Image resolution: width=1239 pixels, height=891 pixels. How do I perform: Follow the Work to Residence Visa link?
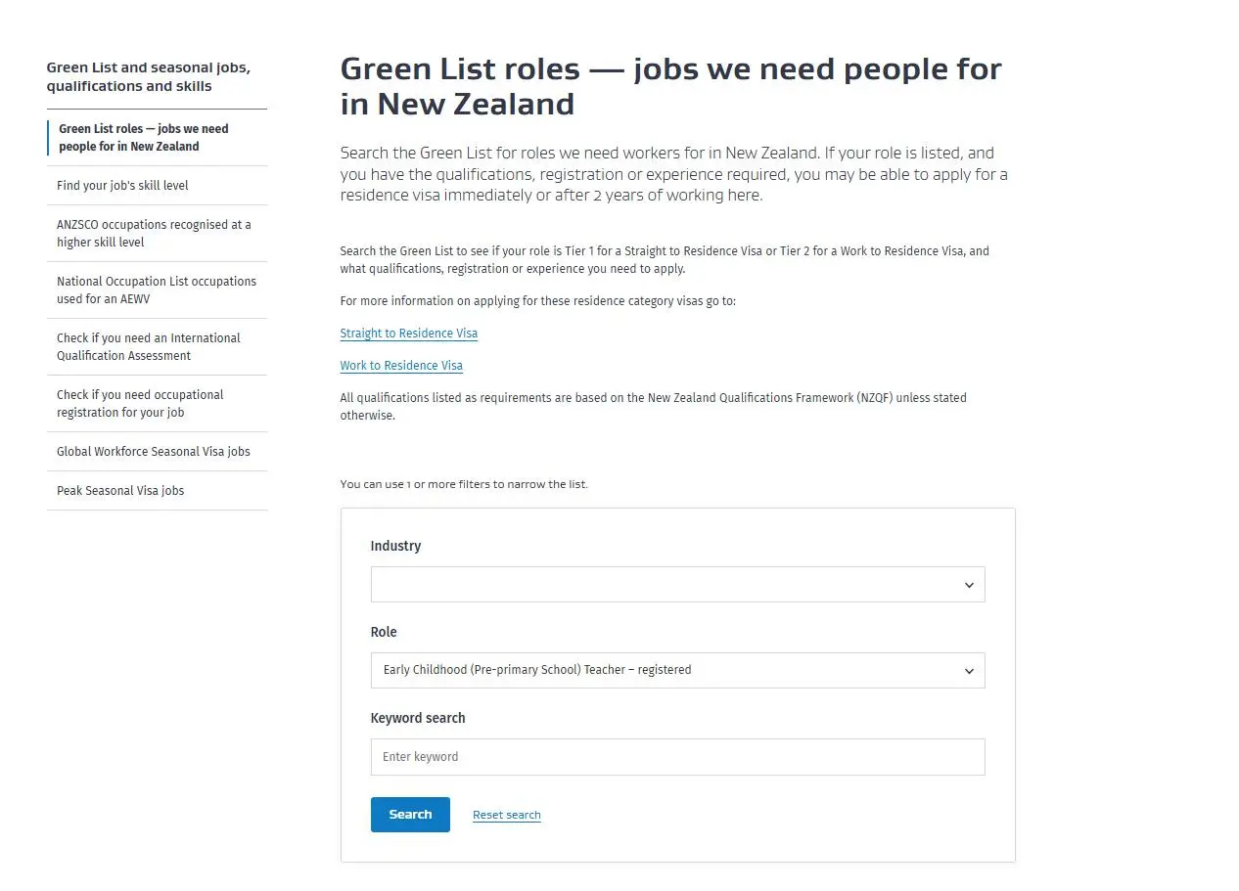(401, 366)
